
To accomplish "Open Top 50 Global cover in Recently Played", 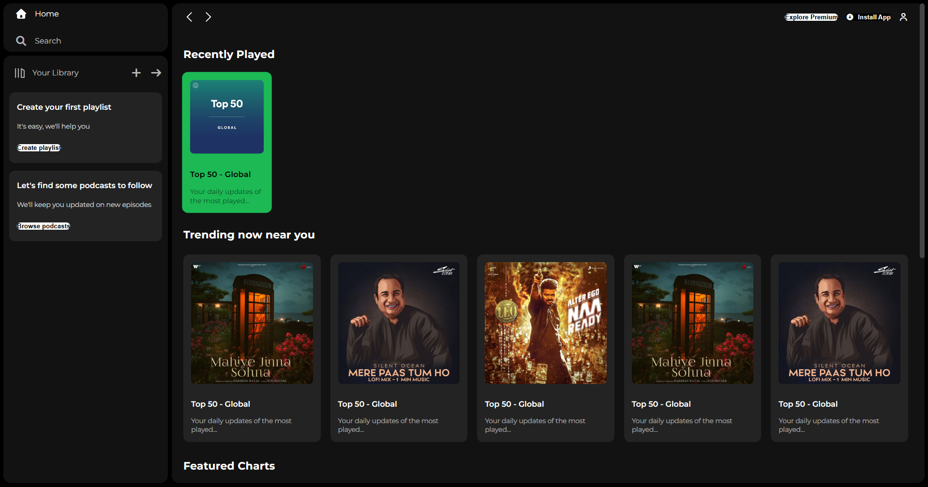I will click(x=227, y=117).
